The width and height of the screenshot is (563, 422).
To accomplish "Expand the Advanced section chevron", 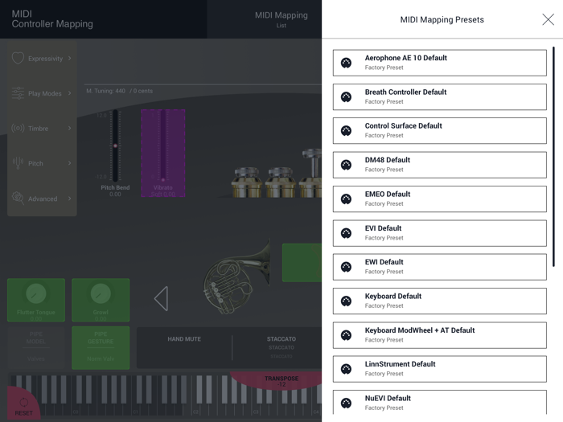I will click(70, 199).
